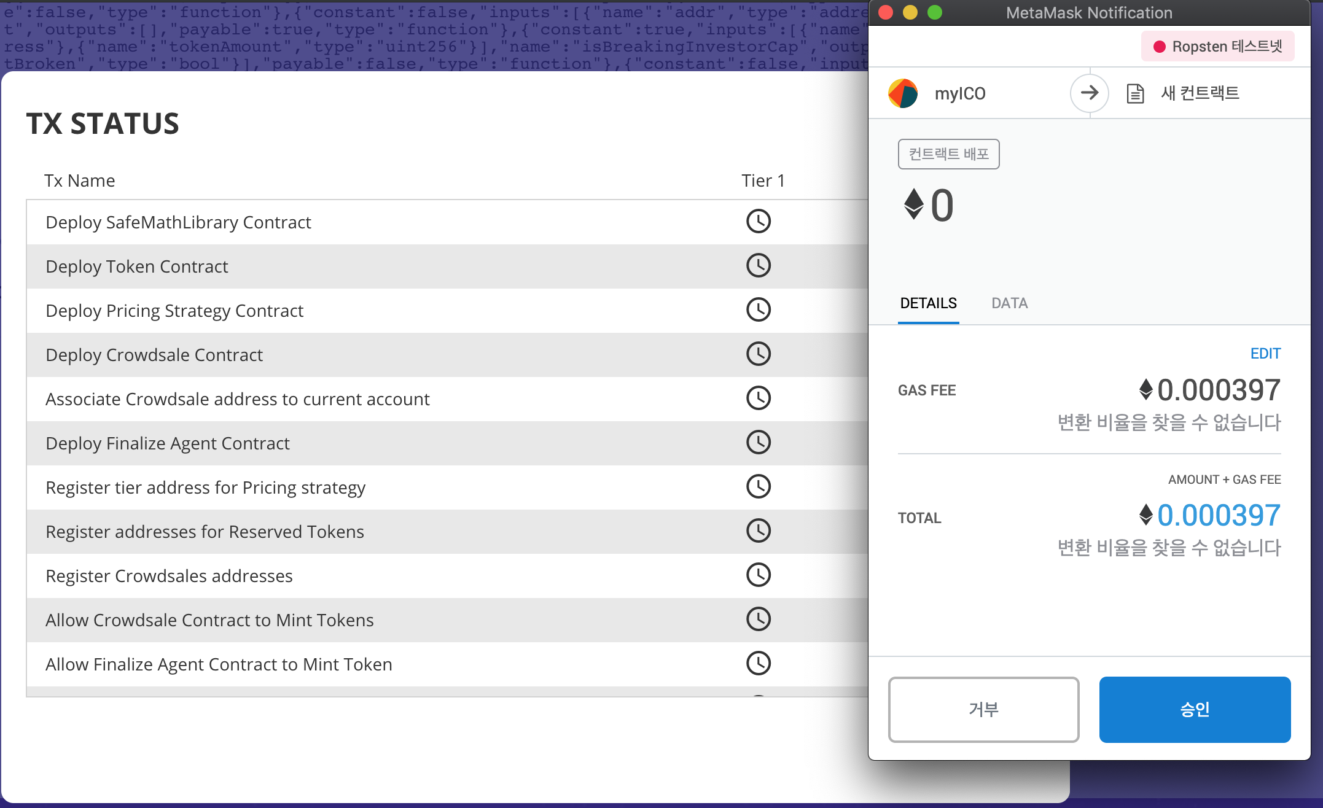Click clock icon for Deploy Finalize Agent Contract
The image size is (1323, 808).
(758, 443)
